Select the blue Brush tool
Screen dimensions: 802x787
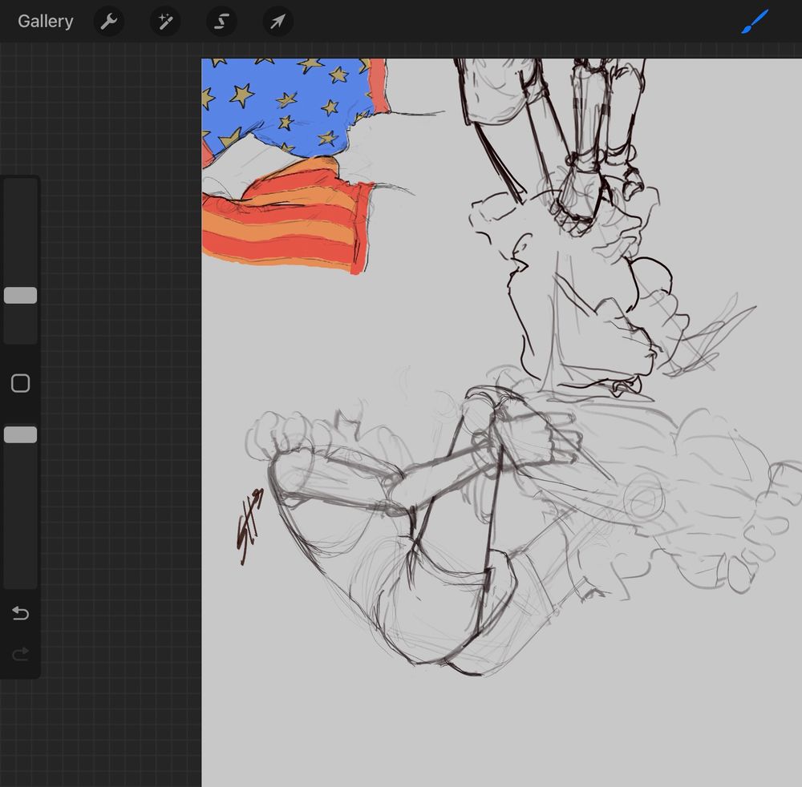(x=755, y=22)
